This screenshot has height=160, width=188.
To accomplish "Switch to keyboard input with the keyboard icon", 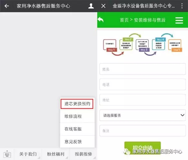I will pos(7,154).
